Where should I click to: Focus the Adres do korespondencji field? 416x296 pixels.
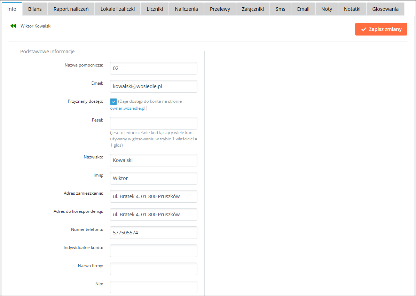coord(154,215)
